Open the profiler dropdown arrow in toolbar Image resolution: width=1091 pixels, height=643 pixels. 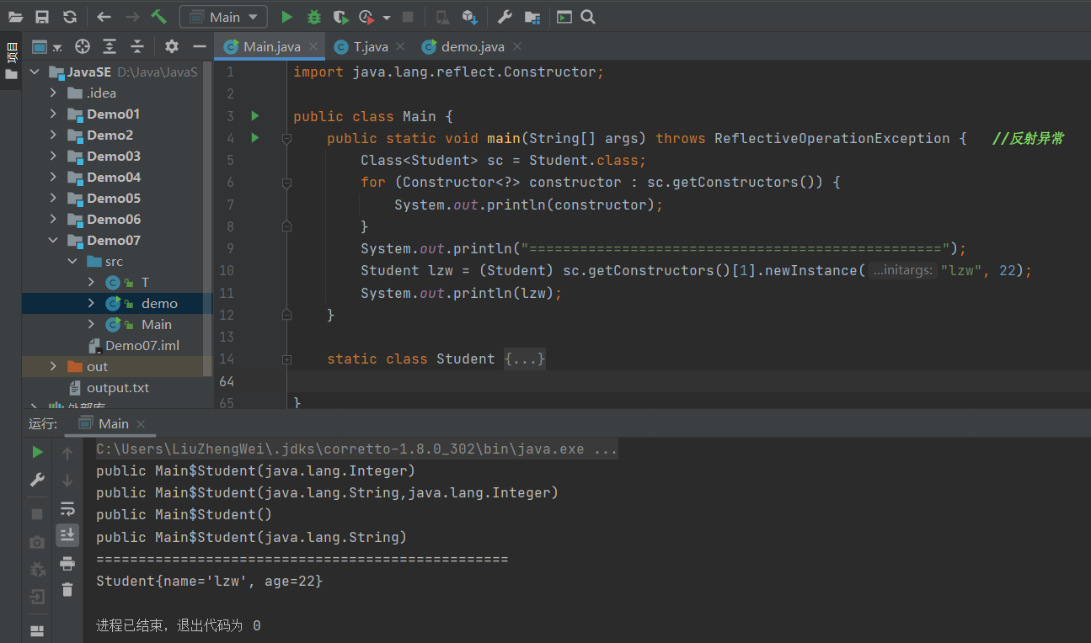tap(387, 17)
